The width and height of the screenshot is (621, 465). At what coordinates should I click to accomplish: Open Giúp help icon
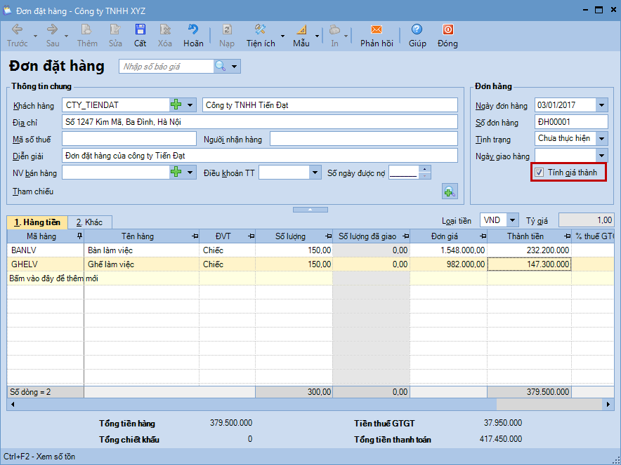tap(417, 30)
